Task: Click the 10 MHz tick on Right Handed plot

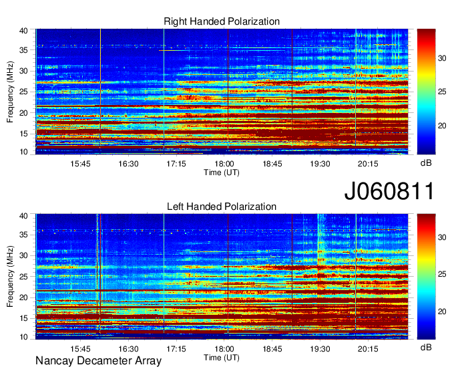Action: coord(23,152)
